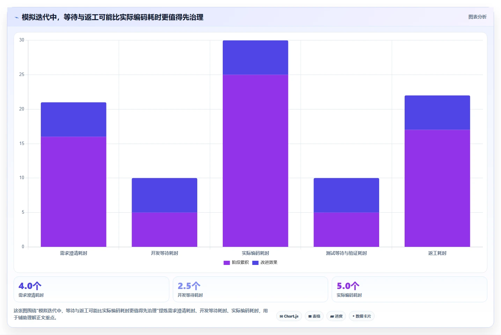
Task: Click the y-axis tick label 0
Action: tap(23, 247)
